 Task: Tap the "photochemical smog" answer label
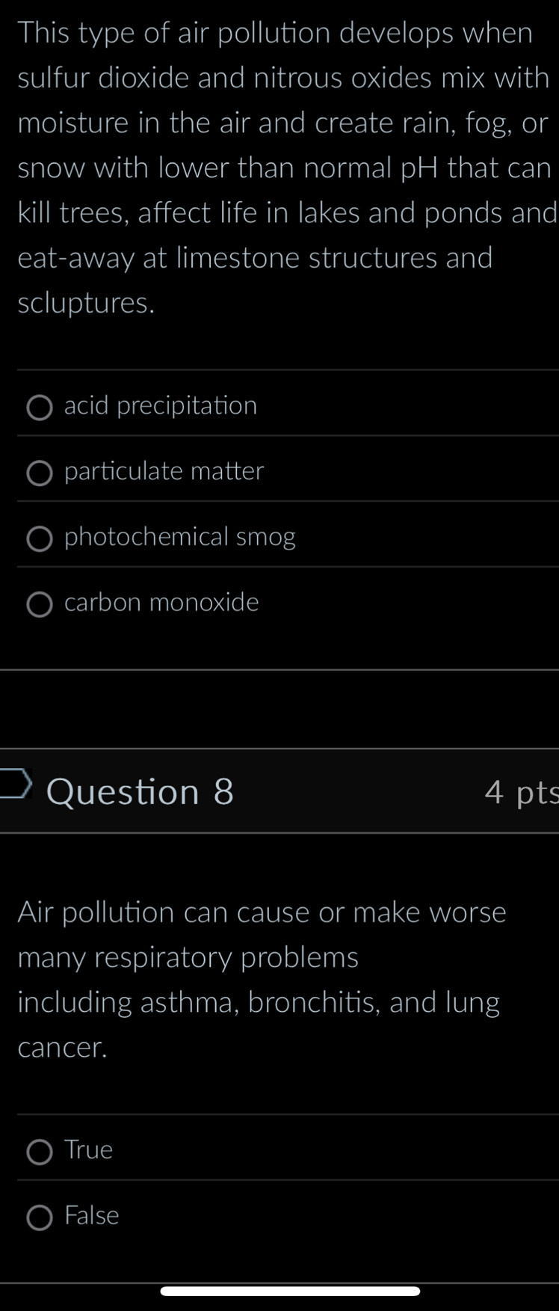click(180, 538)
